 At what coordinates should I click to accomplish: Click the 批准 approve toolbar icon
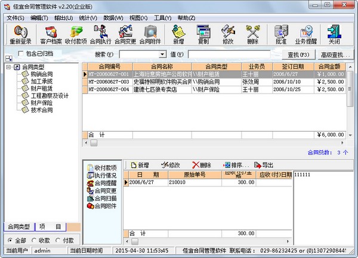click(x=281, y=35)
